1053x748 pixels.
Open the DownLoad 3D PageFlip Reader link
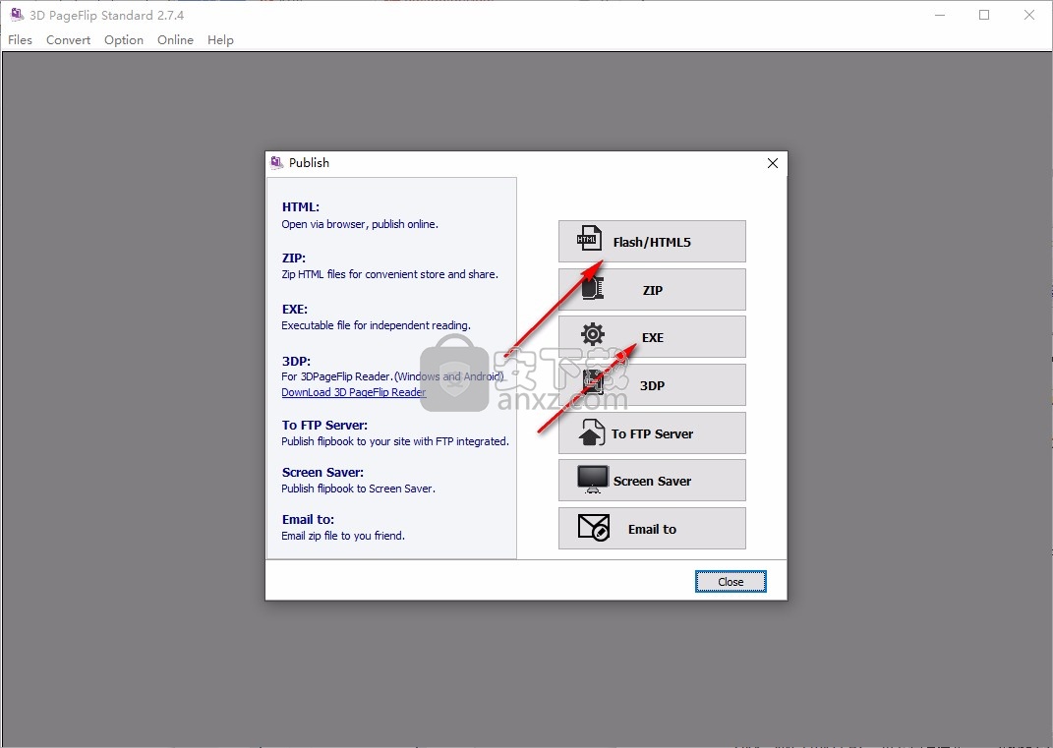353,392
